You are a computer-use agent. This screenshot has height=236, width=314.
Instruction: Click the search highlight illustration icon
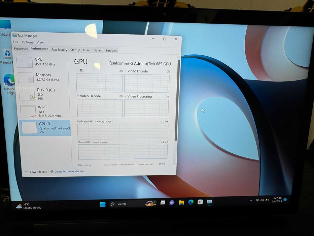tap(150, 203)
